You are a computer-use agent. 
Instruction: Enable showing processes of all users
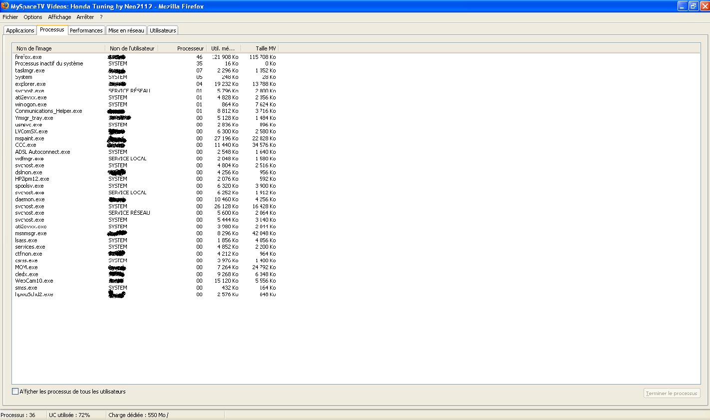pos(15,392)
